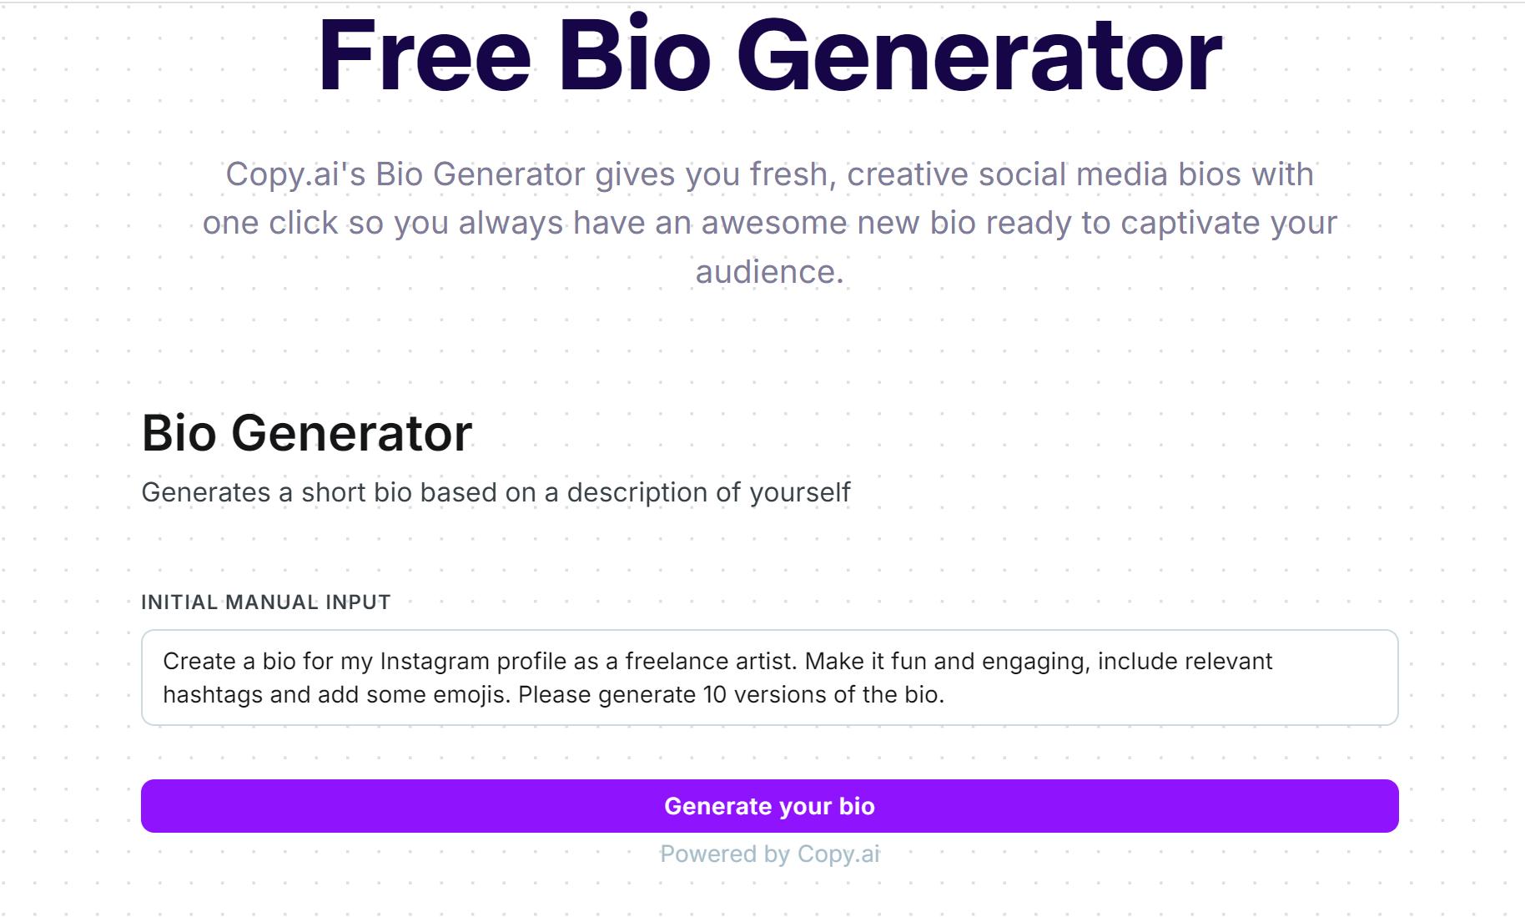Select the prompt text in the input box
The image size is (1525, 917).
[584, 678]
